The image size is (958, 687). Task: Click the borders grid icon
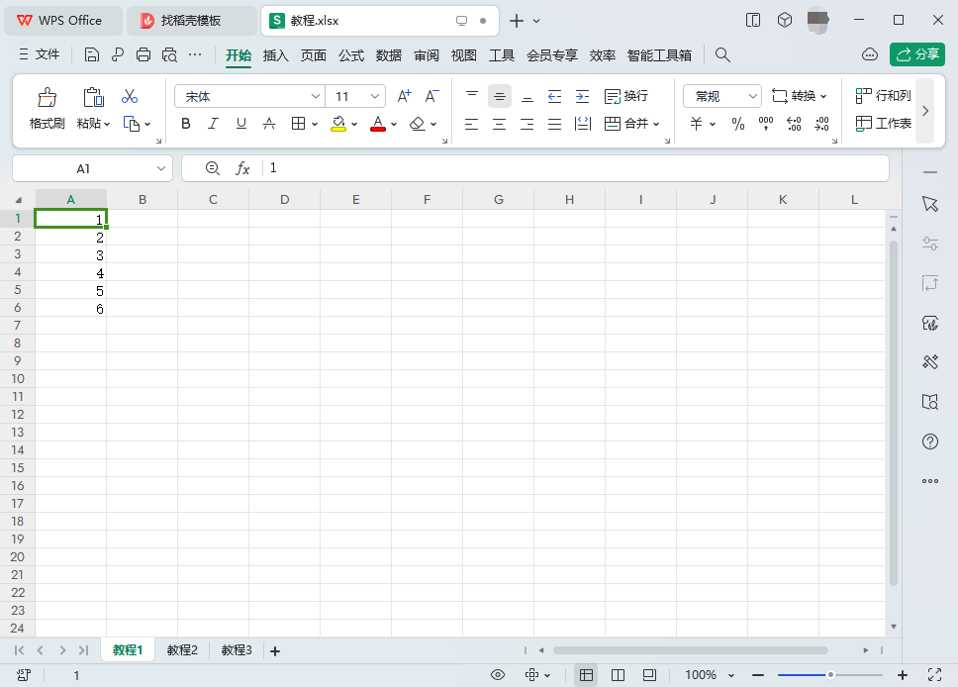pos(298,124)
